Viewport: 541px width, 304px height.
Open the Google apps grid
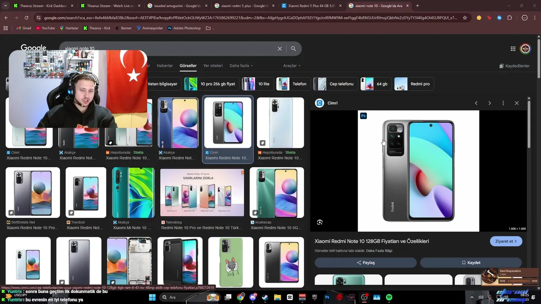pyautogui.click(x=513, y=49)
